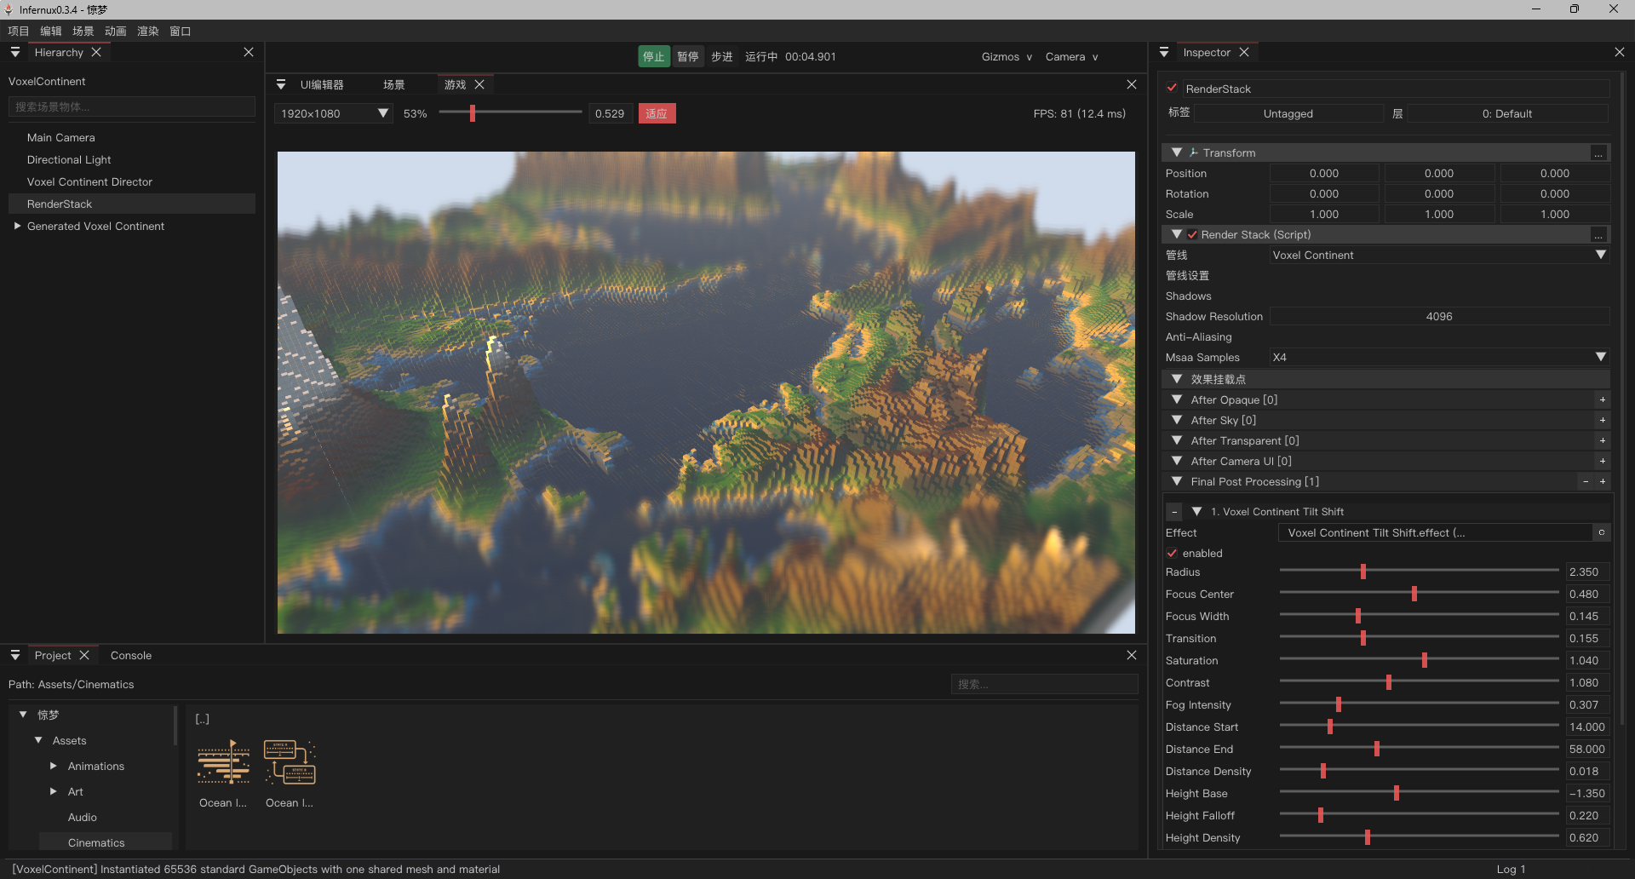
Task: Open Effect asset picker circle icon
Action: click(x=1601, y=533)
